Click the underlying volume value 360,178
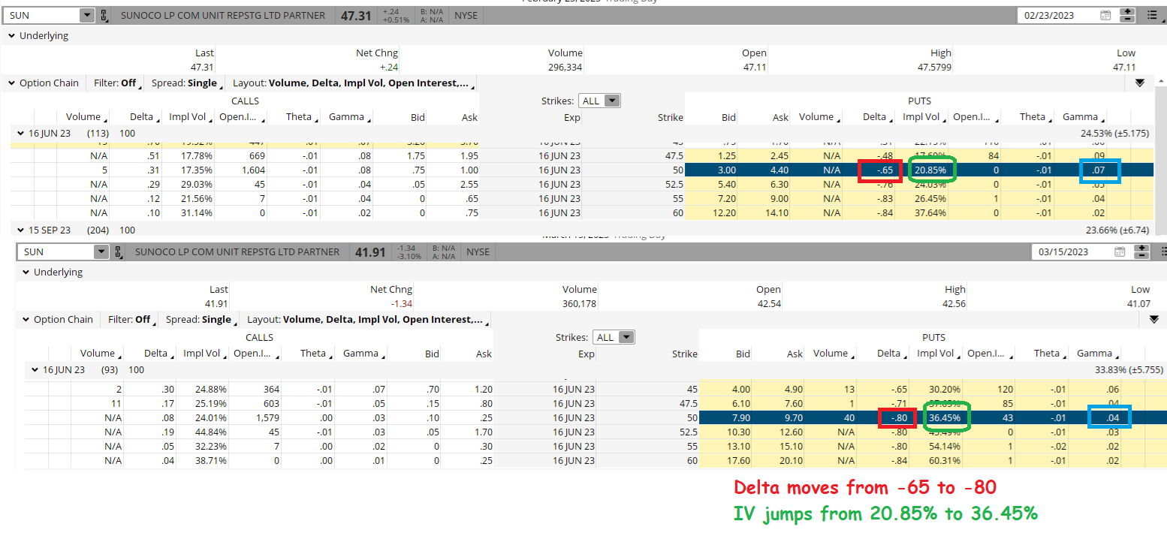 (x=580, y=303)
